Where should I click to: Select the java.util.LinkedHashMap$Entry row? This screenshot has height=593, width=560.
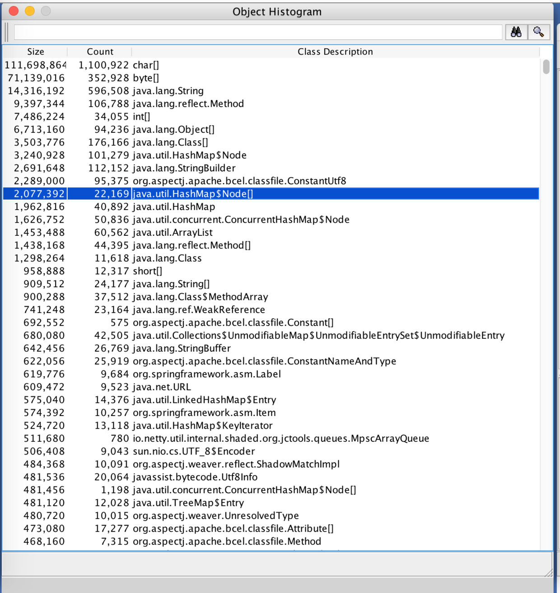pyautogui.click(x=271, y=400)
